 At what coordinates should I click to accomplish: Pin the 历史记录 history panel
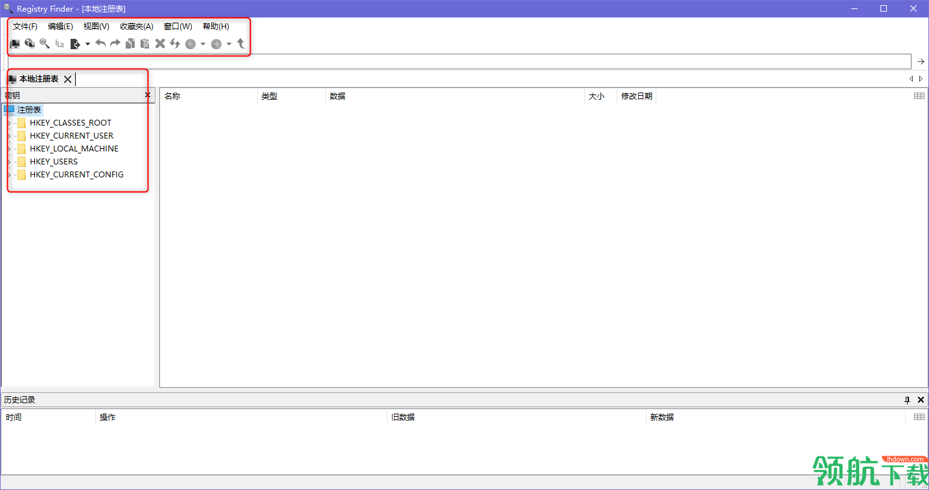pyautogui.click(x=908, y=400)
